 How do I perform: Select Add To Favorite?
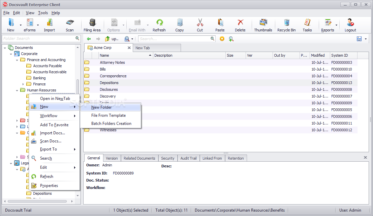54,125
